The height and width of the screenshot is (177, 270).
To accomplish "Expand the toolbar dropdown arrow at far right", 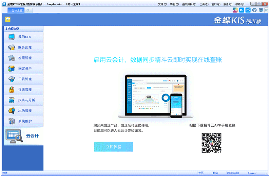I will click(266, 10).
